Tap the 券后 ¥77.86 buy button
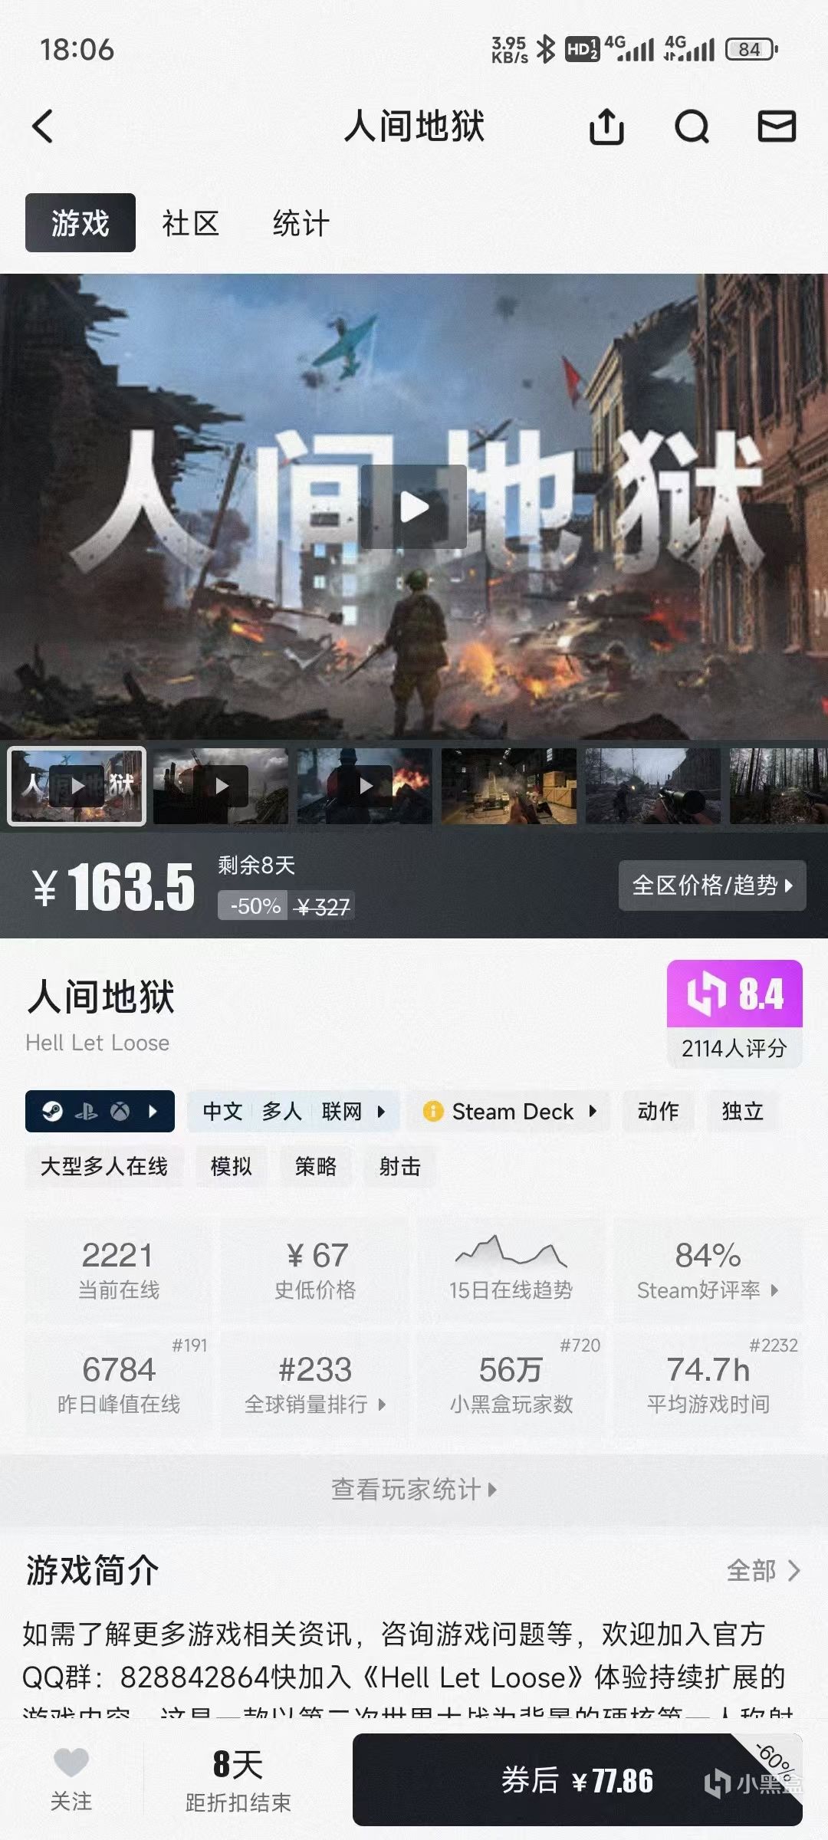The image size is (828, 1840). click(x=577, y=1779)
